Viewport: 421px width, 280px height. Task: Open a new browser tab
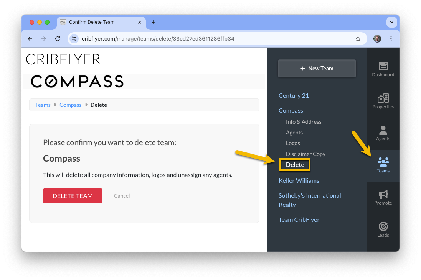153,22
